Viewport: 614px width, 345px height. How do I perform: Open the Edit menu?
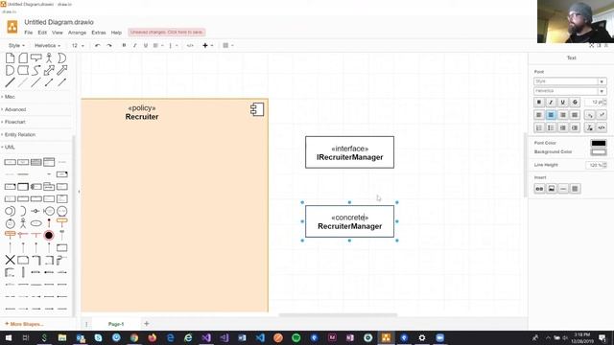pos(42,33)
